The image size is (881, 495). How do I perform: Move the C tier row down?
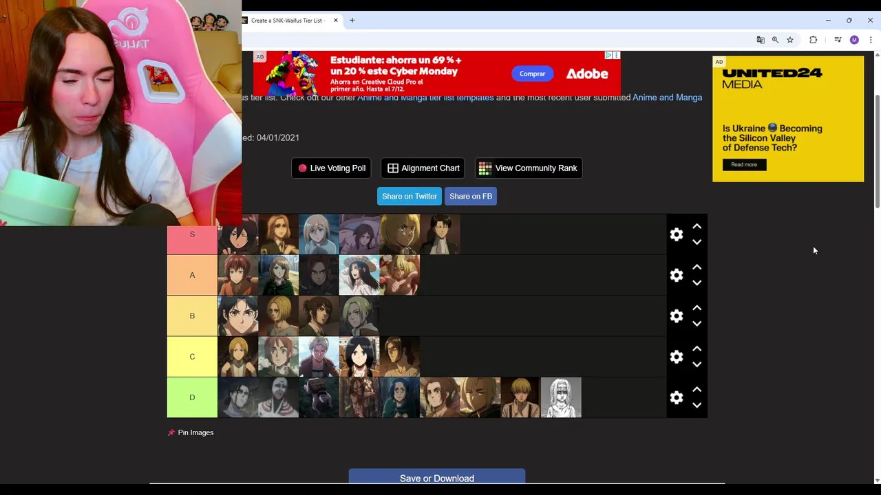pos(697,364)
